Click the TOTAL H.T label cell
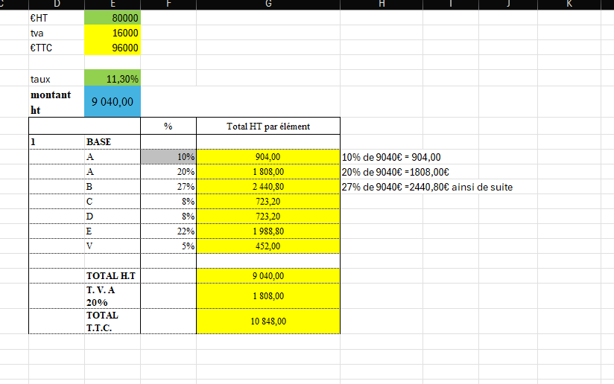The width and height of the screenshot is (614, 384). click(x=112, y=276)
